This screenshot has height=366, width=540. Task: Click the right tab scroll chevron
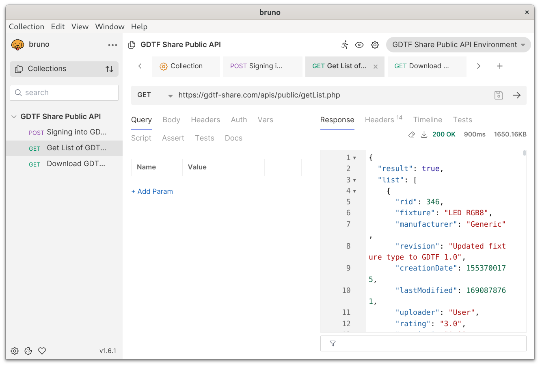point(479,66)
